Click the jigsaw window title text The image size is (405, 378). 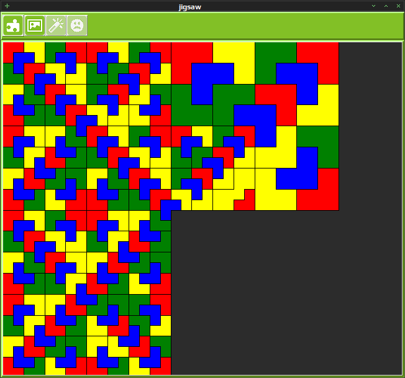pyautogui.click(x=190, y=7)
